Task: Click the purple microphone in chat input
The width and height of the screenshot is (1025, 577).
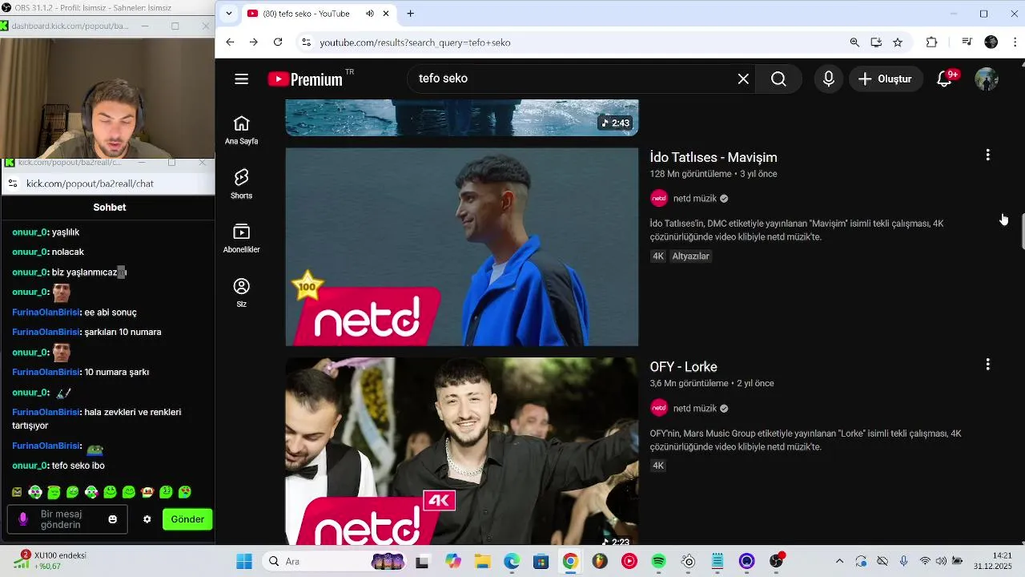Action: [22, 519]
